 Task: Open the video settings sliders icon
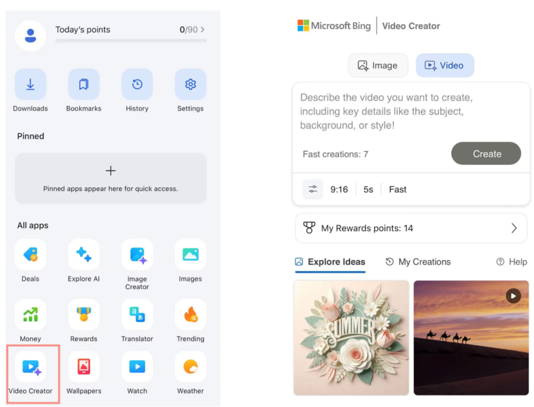click(313, 189)
